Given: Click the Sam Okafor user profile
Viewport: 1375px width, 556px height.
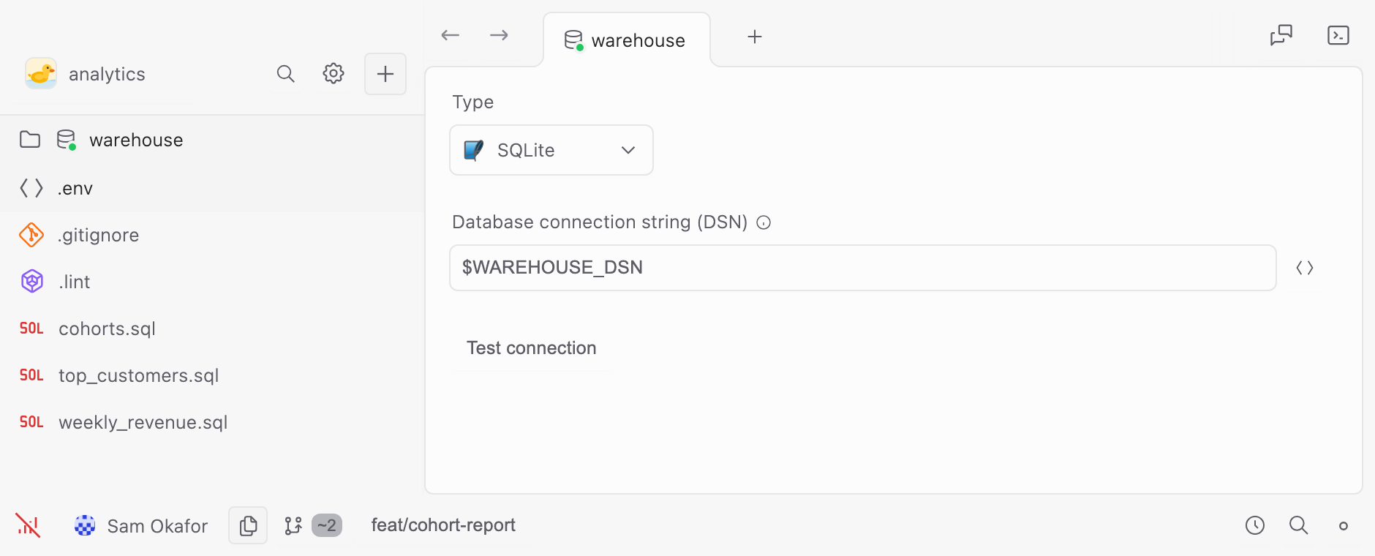Looking at the screenshot, I should (141, 525).
